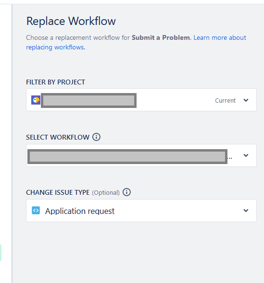The width and height of the screenshot is (264, 283).
Task: Click the Current label in project filter
Action: [225, 101]
